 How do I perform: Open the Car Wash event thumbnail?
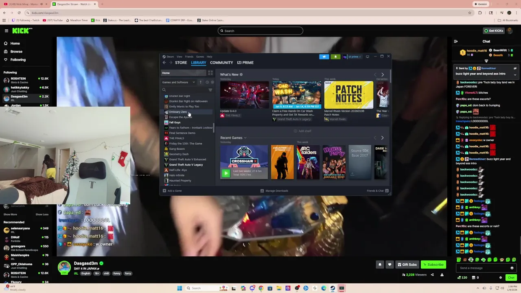coord(296,95)
